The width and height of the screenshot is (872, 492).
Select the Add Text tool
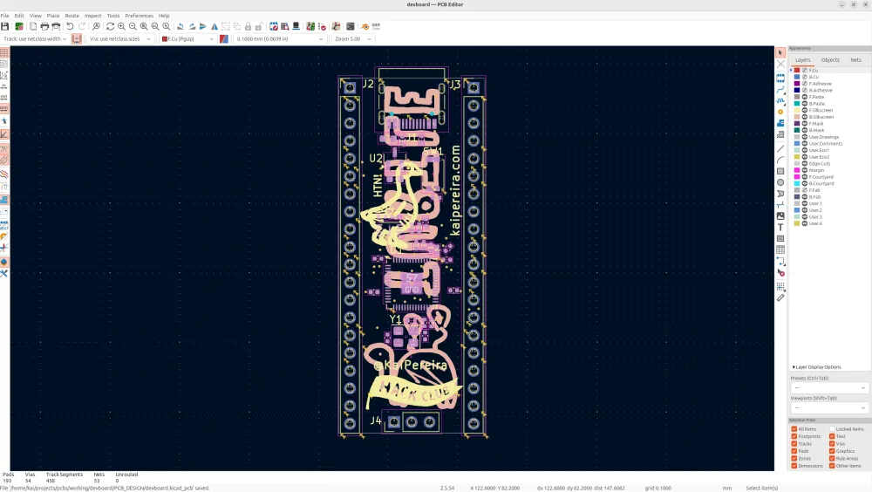pyautogui.click(x=780, y=227)
